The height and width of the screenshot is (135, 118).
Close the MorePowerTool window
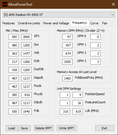[x=113, y=4]
